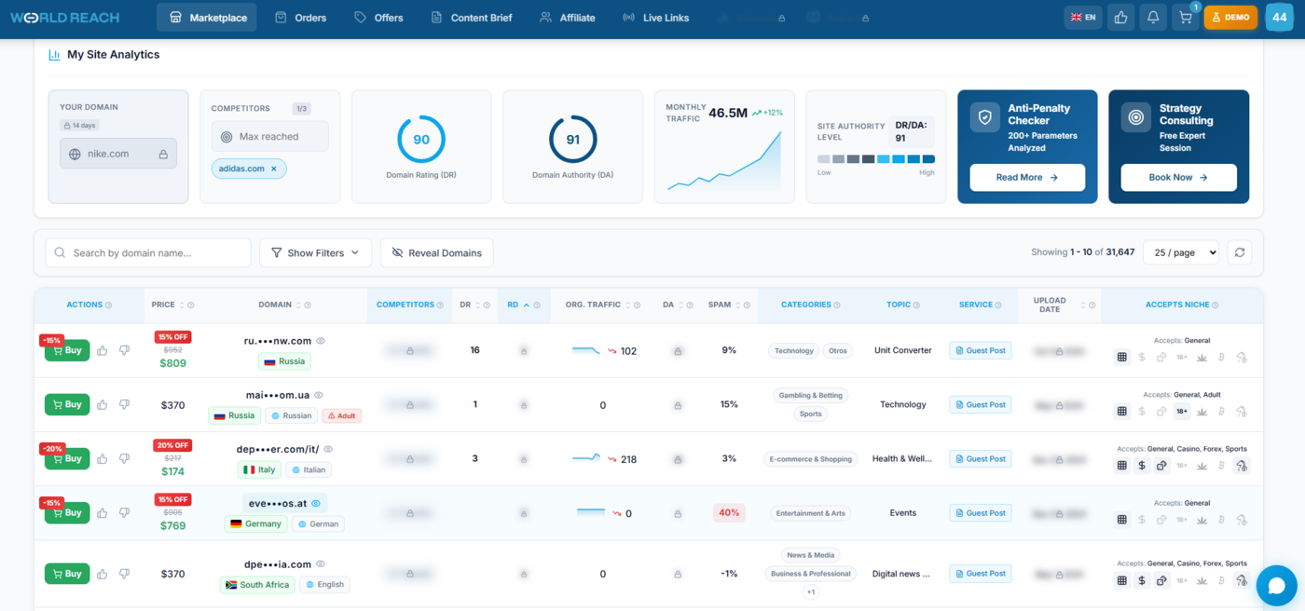
Task: Like the eve•••os.at listing
Action: point(103,512)
